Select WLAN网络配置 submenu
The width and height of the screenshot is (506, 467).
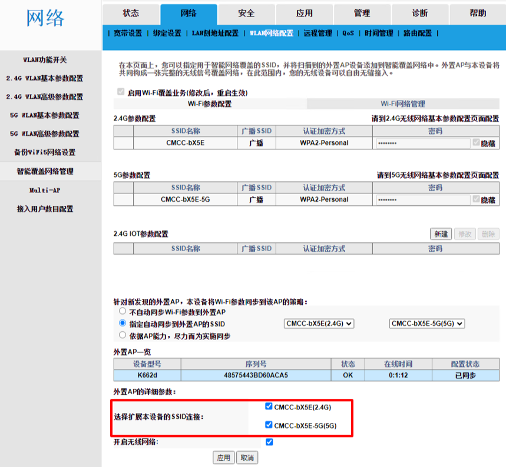pos(272,33)
